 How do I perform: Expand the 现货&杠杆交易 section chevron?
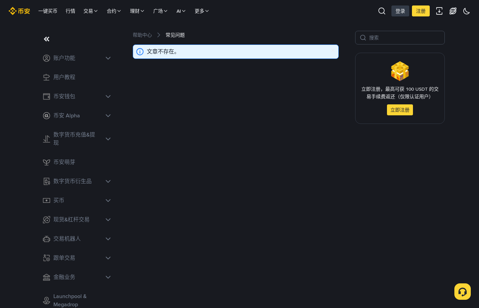108,220
